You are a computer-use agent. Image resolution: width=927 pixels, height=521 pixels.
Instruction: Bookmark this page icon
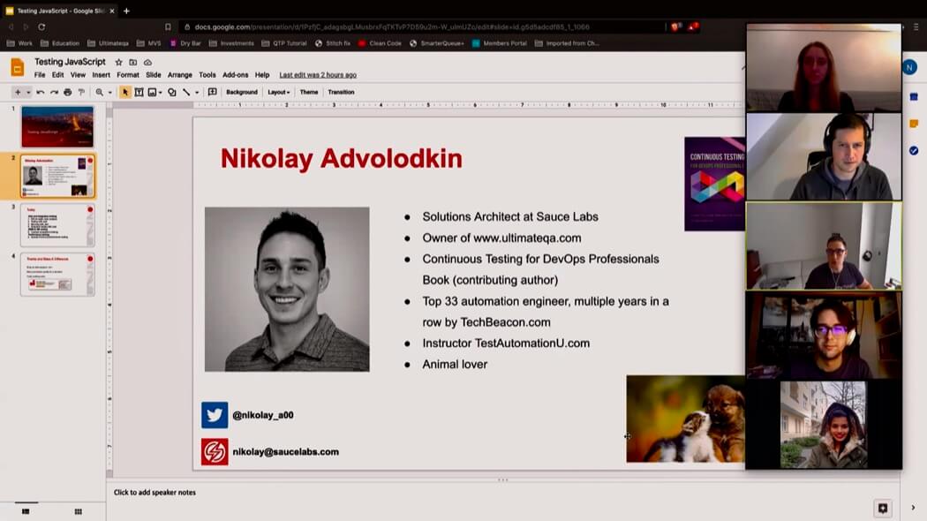[x=168, y=26]
